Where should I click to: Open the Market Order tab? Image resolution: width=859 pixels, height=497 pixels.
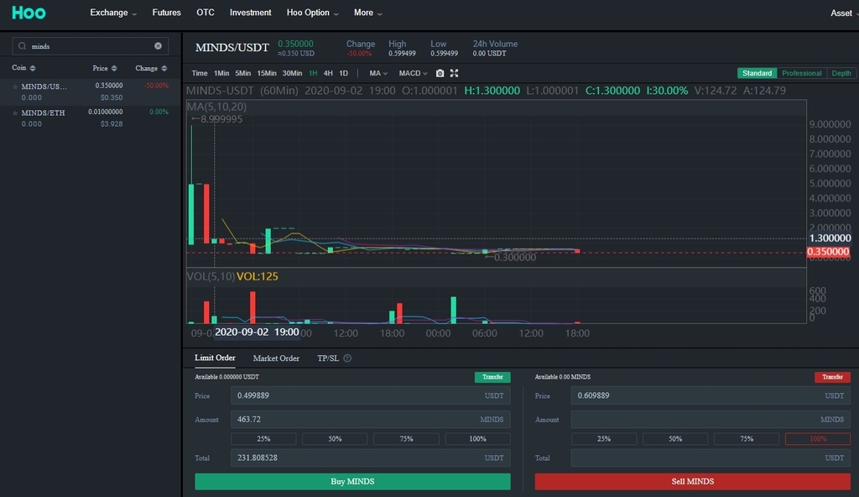276,358
